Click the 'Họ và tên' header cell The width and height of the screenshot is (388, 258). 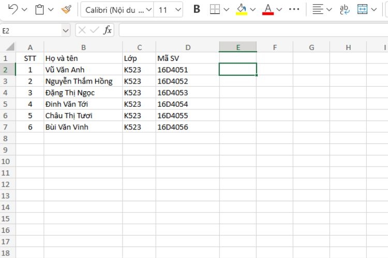point(83,58)
